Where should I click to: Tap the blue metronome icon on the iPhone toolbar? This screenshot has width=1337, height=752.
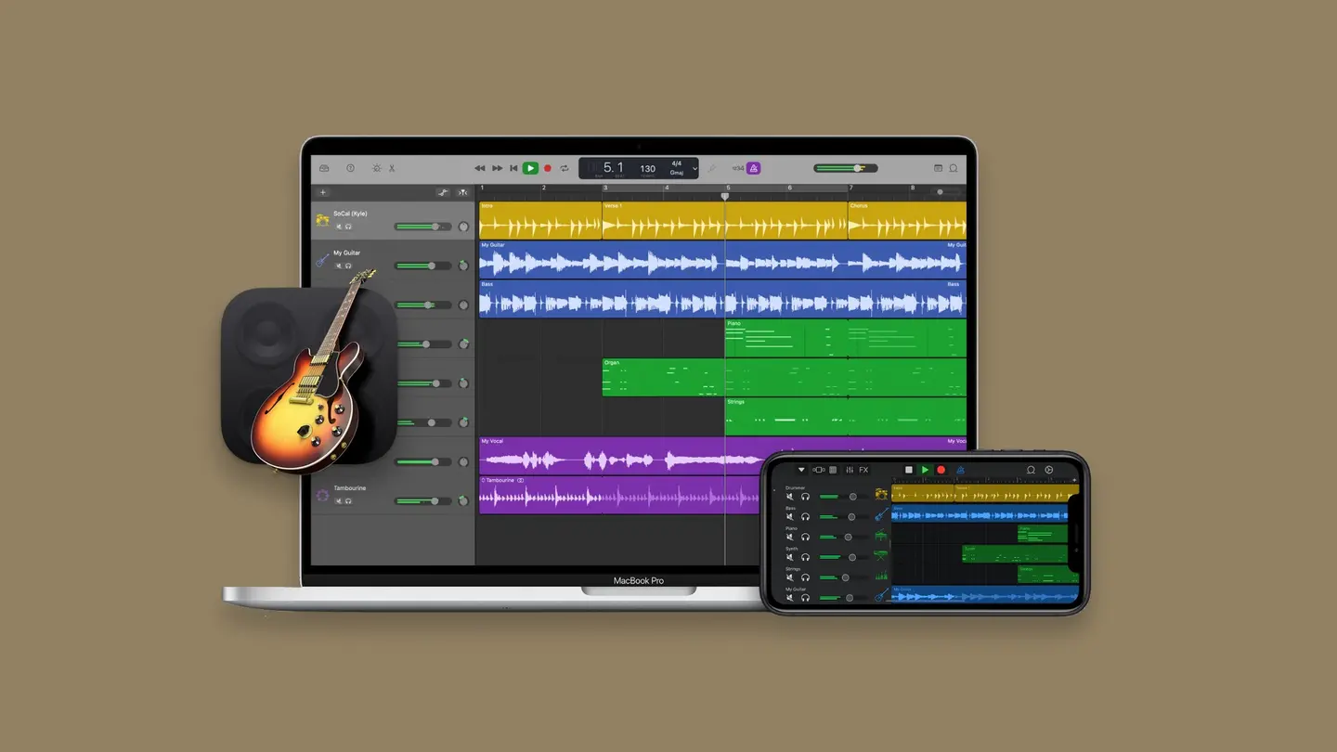click(961, 470)
